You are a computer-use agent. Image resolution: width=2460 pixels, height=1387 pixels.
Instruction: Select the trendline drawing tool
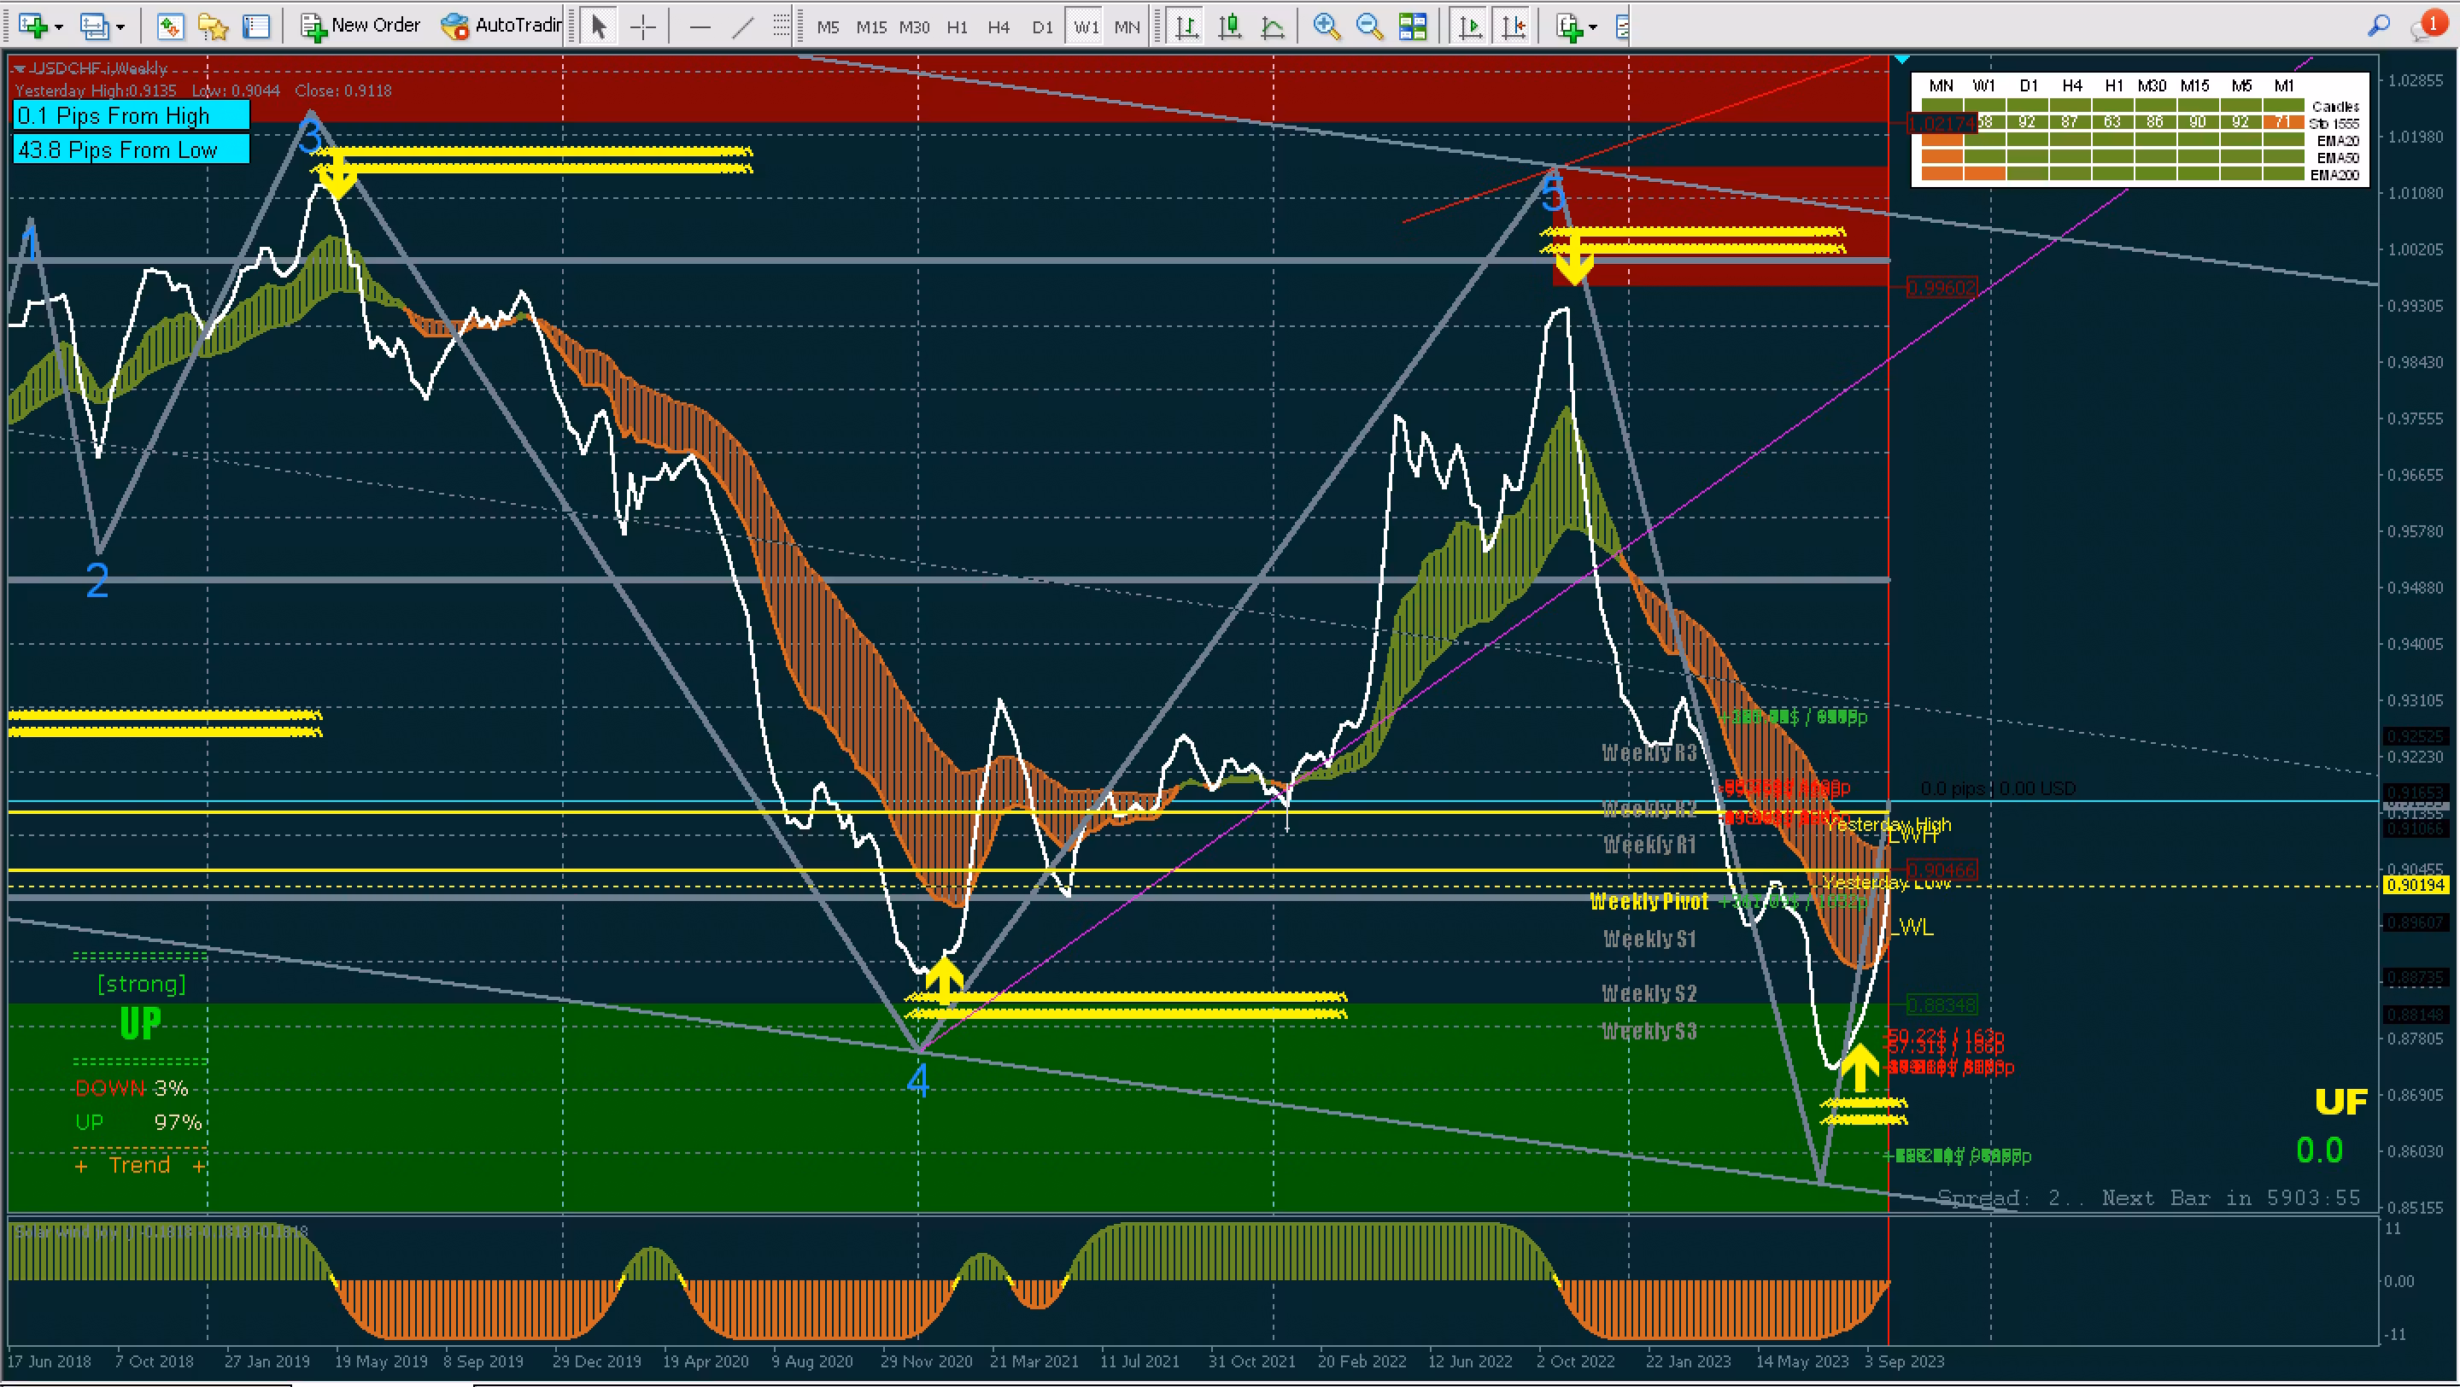coord(742,26)
